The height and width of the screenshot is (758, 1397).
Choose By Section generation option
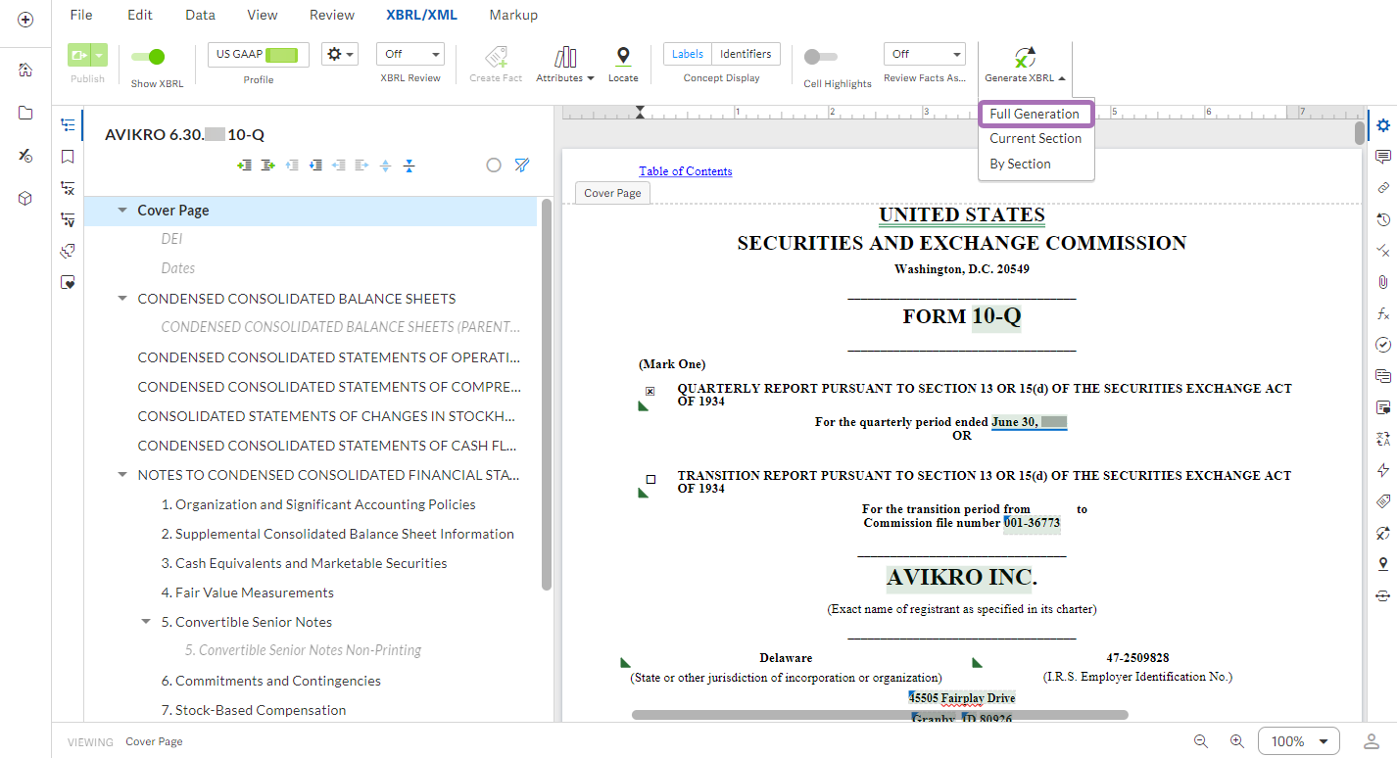point(1020,164)
